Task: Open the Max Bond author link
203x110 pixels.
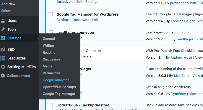Action: tap(182, 76)
